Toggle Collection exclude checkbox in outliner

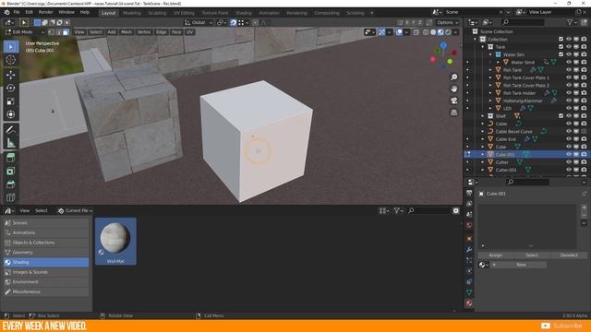[x=561, y=39]
